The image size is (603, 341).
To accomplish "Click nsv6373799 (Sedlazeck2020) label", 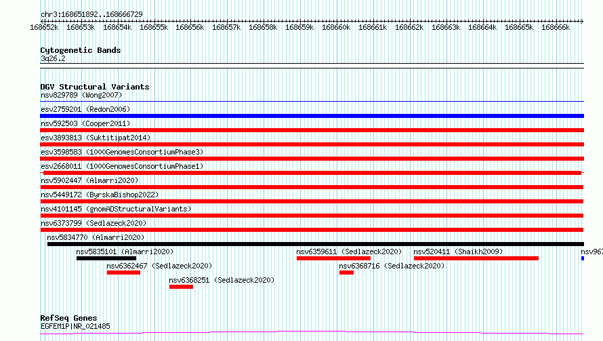I will coord(93,223).
